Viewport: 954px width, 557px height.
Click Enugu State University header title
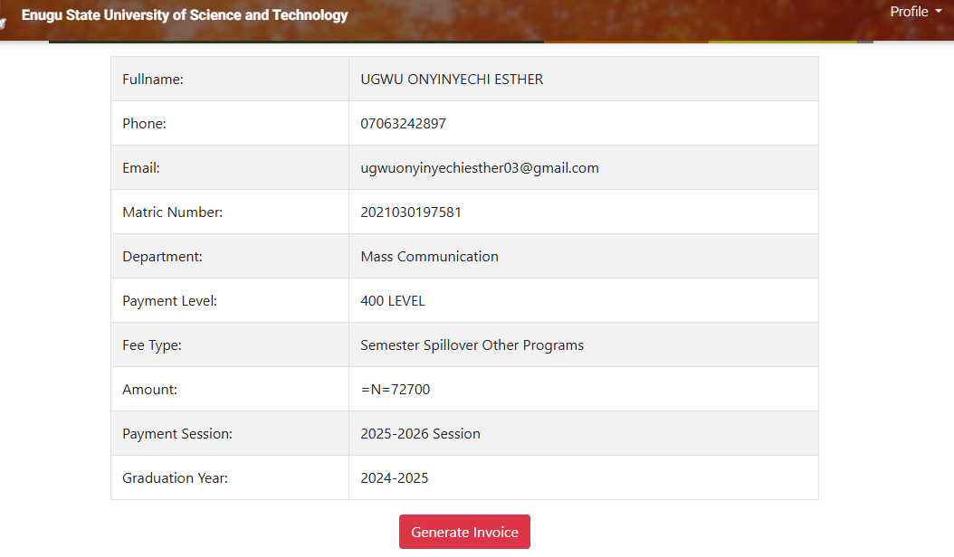coord(185,14)
